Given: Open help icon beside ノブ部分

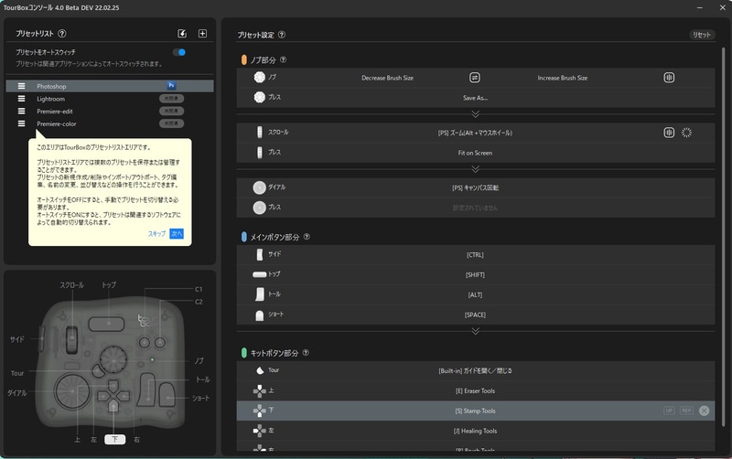Looking at the screenshot, I should click(x=283, y=59).
